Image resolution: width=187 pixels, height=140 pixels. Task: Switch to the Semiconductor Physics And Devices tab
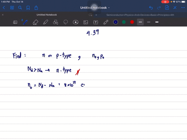click(140, 15)
